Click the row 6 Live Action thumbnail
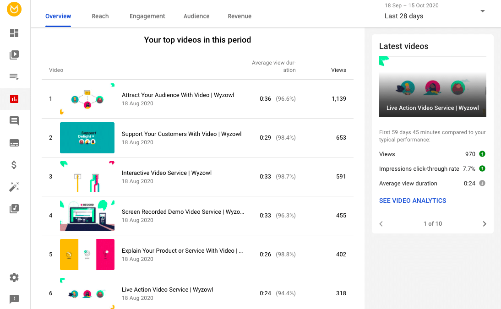Viewport: 501px width, 309px height. pos(87,293)
